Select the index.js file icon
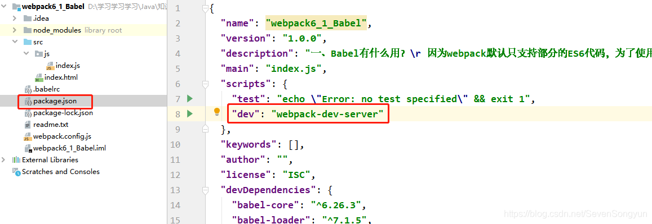 point(50,66)
